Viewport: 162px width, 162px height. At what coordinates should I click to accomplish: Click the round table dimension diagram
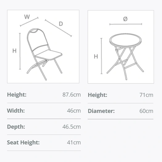(x=121, y=47)
